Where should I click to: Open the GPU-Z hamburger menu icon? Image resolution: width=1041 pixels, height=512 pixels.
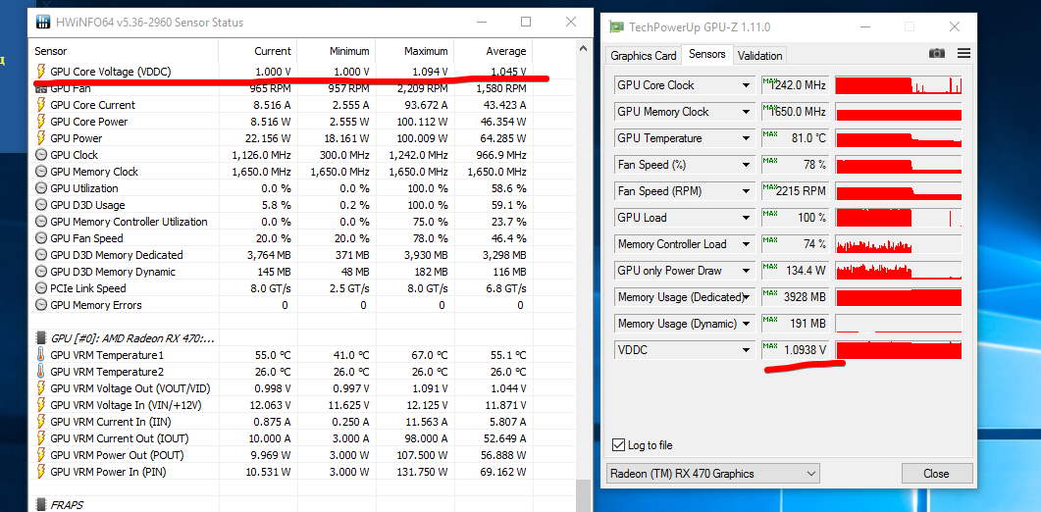pyautogui.click(x=964, y=53)
